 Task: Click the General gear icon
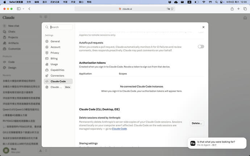click(47, 41)
